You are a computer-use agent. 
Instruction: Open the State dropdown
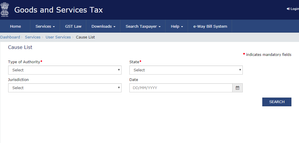[186, 70]
